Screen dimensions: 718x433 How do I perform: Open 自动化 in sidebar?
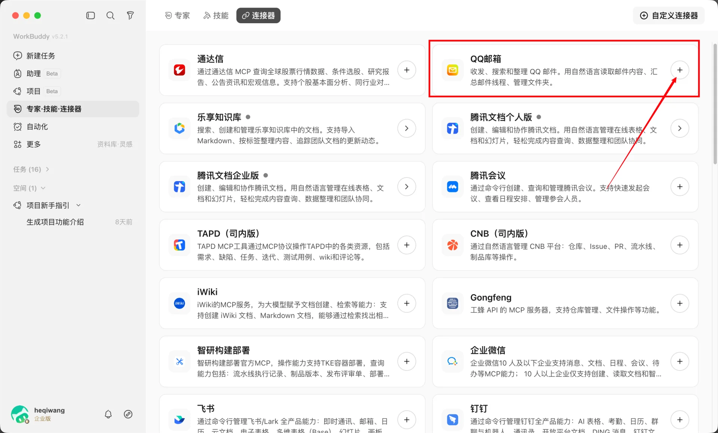coord(73,126)
